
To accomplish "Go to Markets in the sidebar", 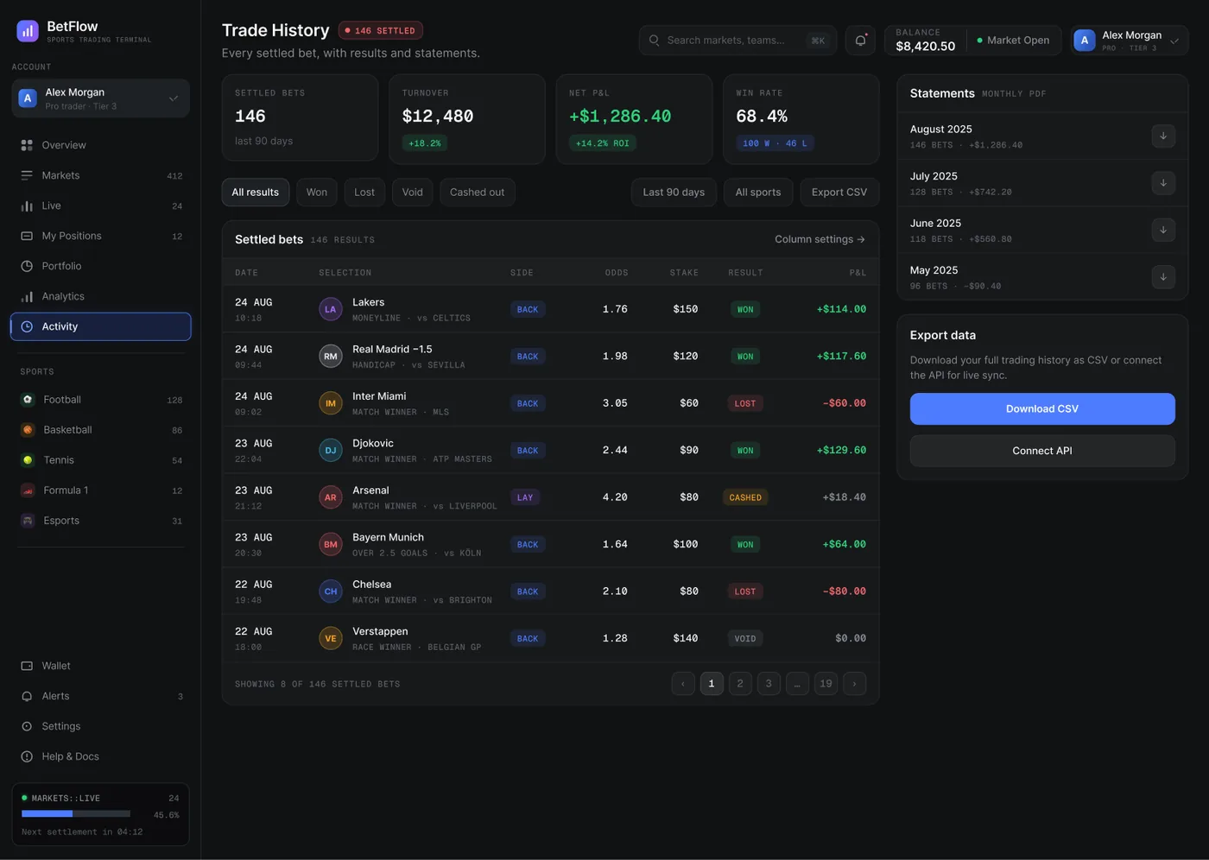I will (x=101, y=175).
